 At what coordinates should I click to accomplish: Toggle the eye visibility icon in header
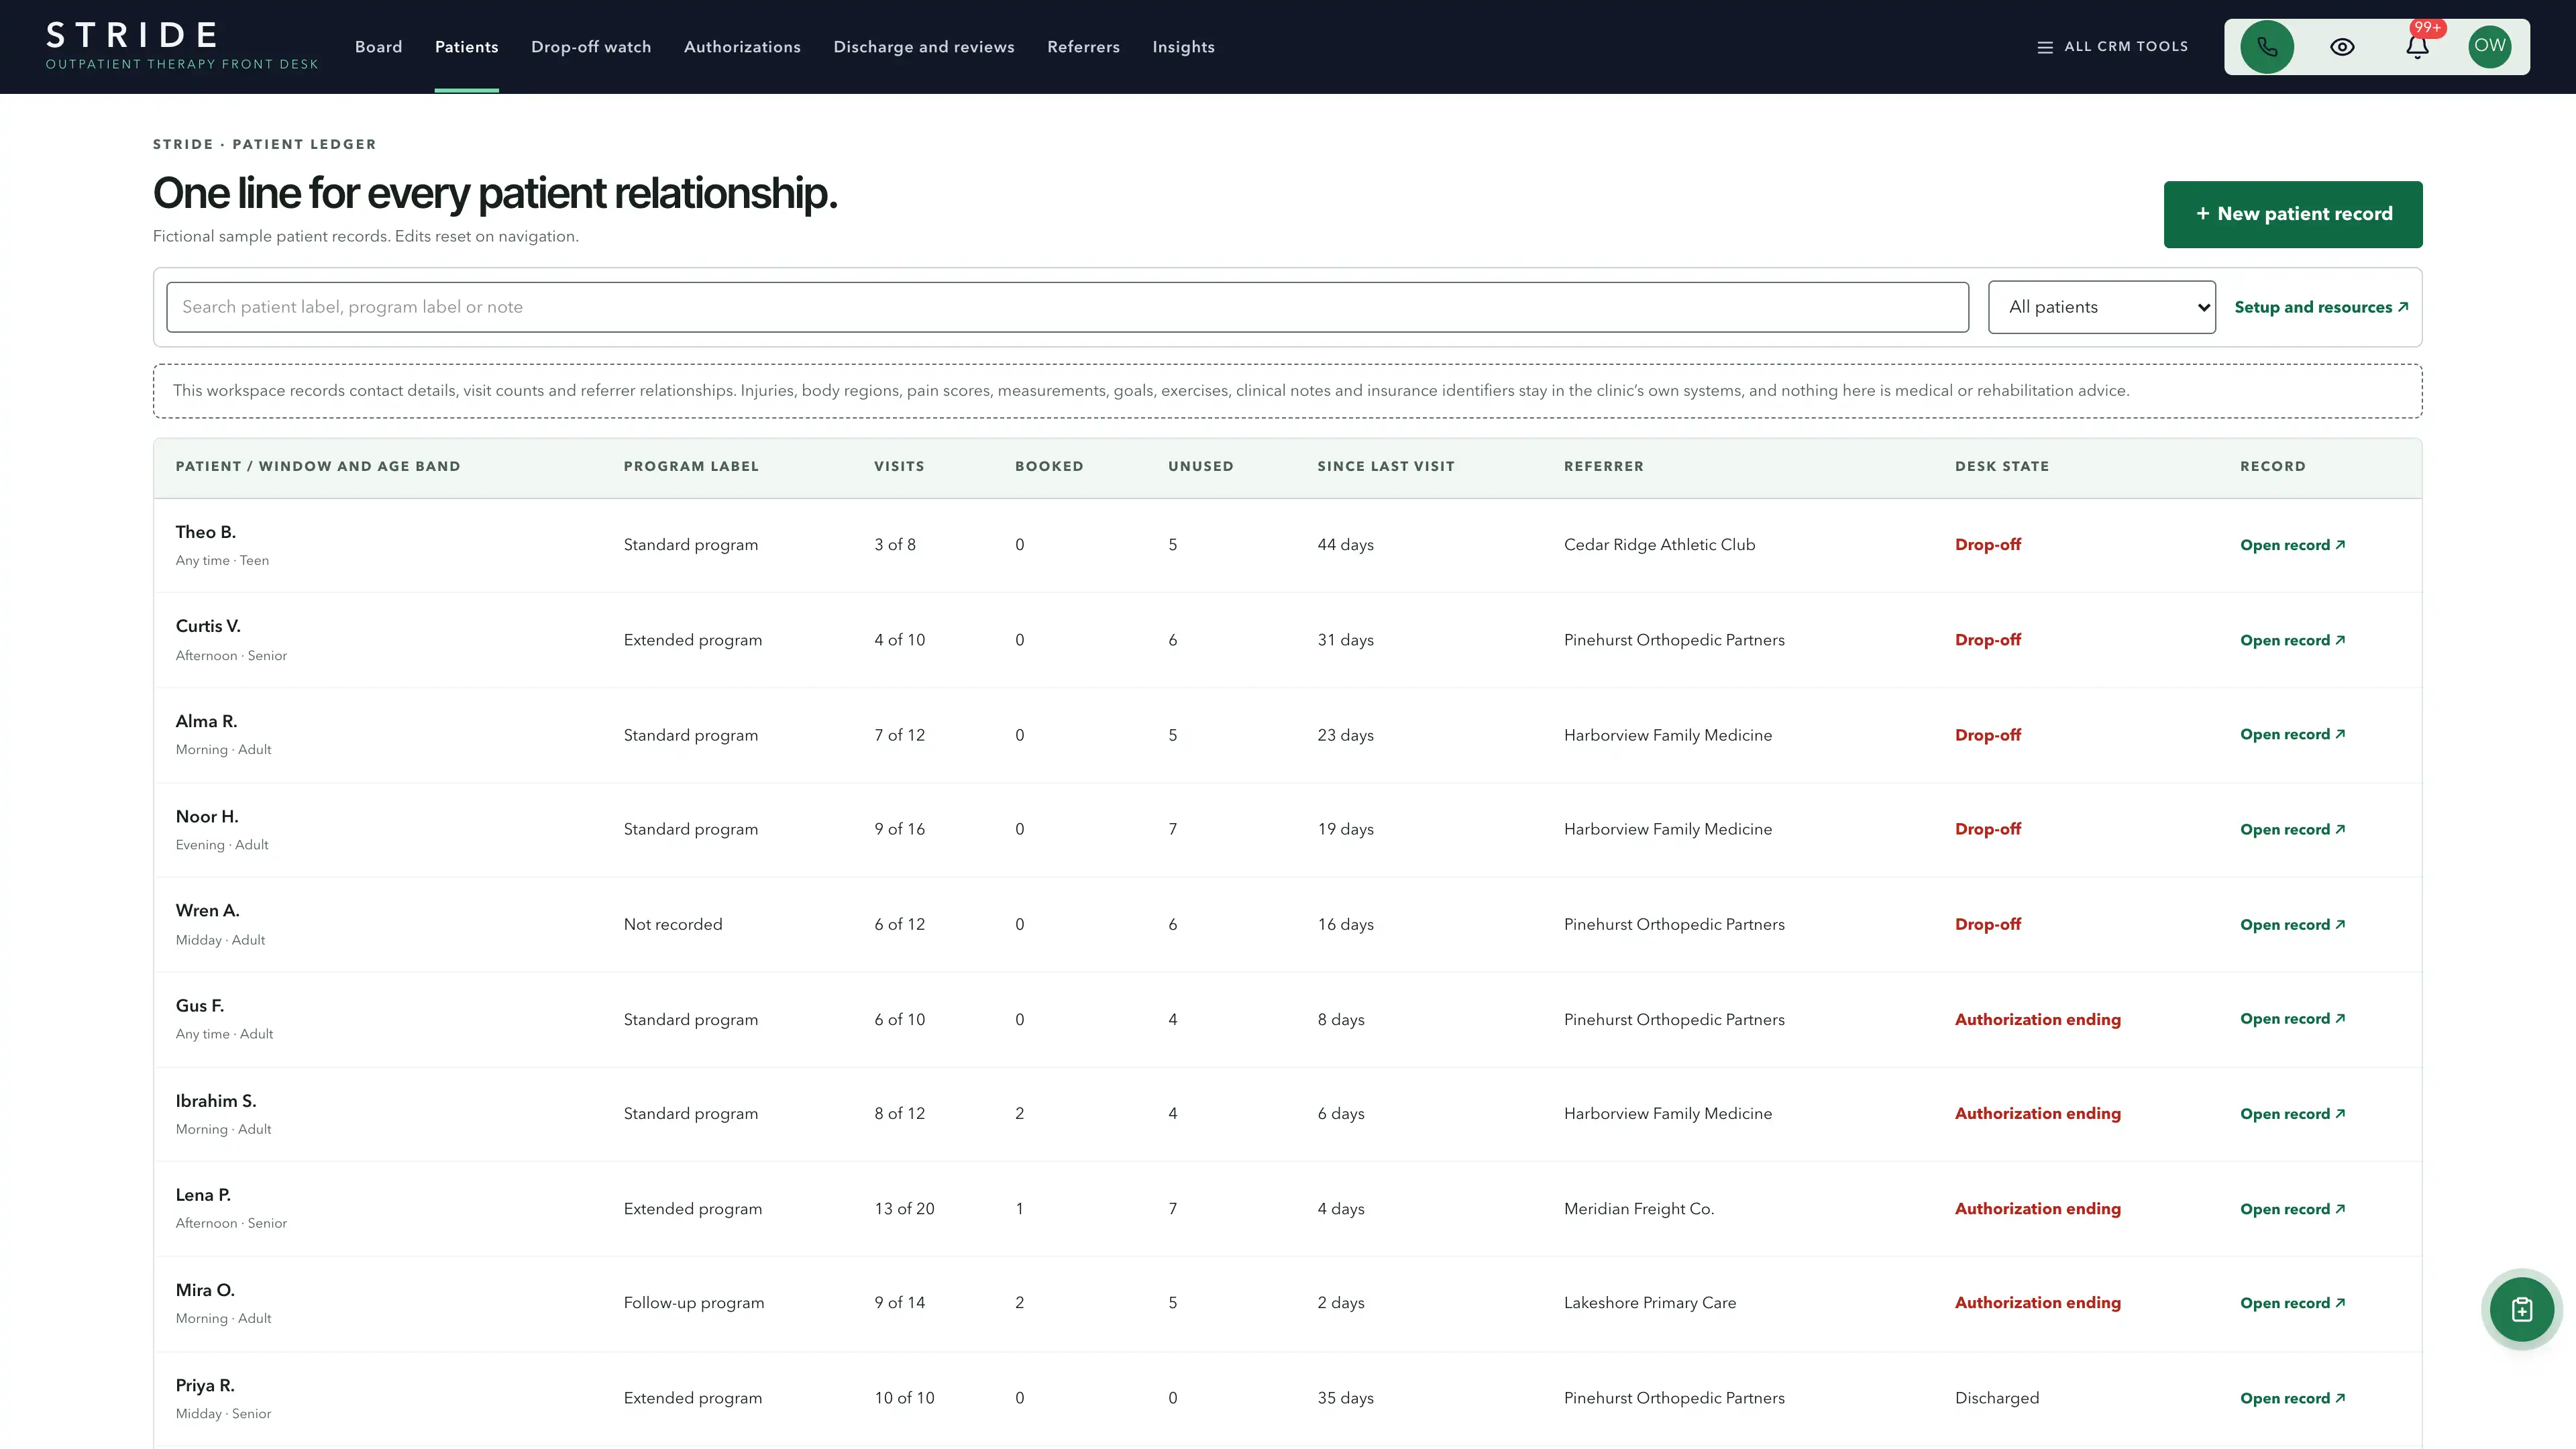(x=2342, y=47)
